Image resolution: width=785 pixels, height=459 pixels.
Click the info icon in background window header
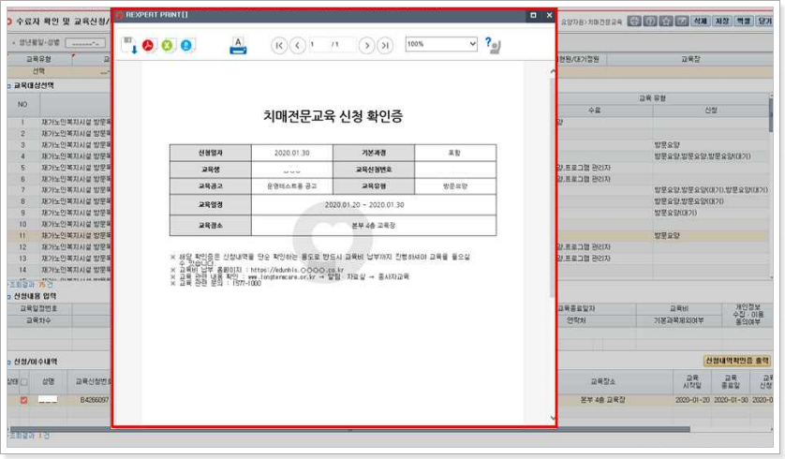click(650, 21)
